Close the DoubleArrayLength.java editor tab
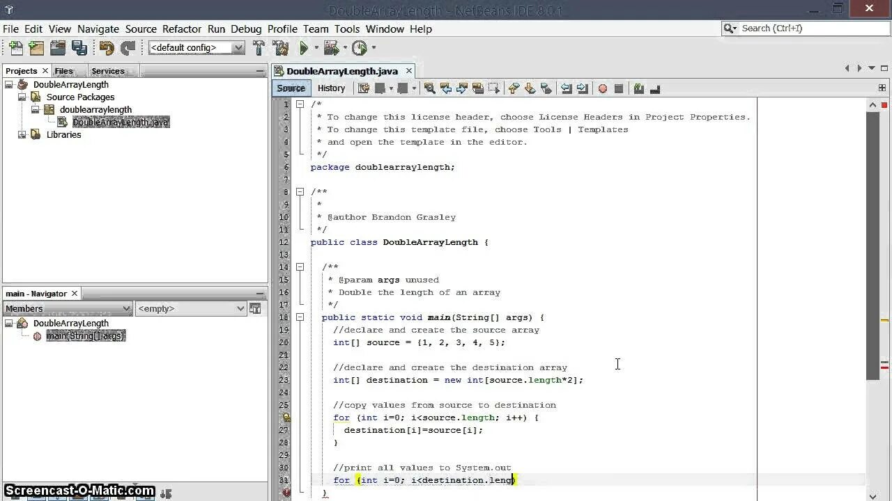 tap(409, 71)
